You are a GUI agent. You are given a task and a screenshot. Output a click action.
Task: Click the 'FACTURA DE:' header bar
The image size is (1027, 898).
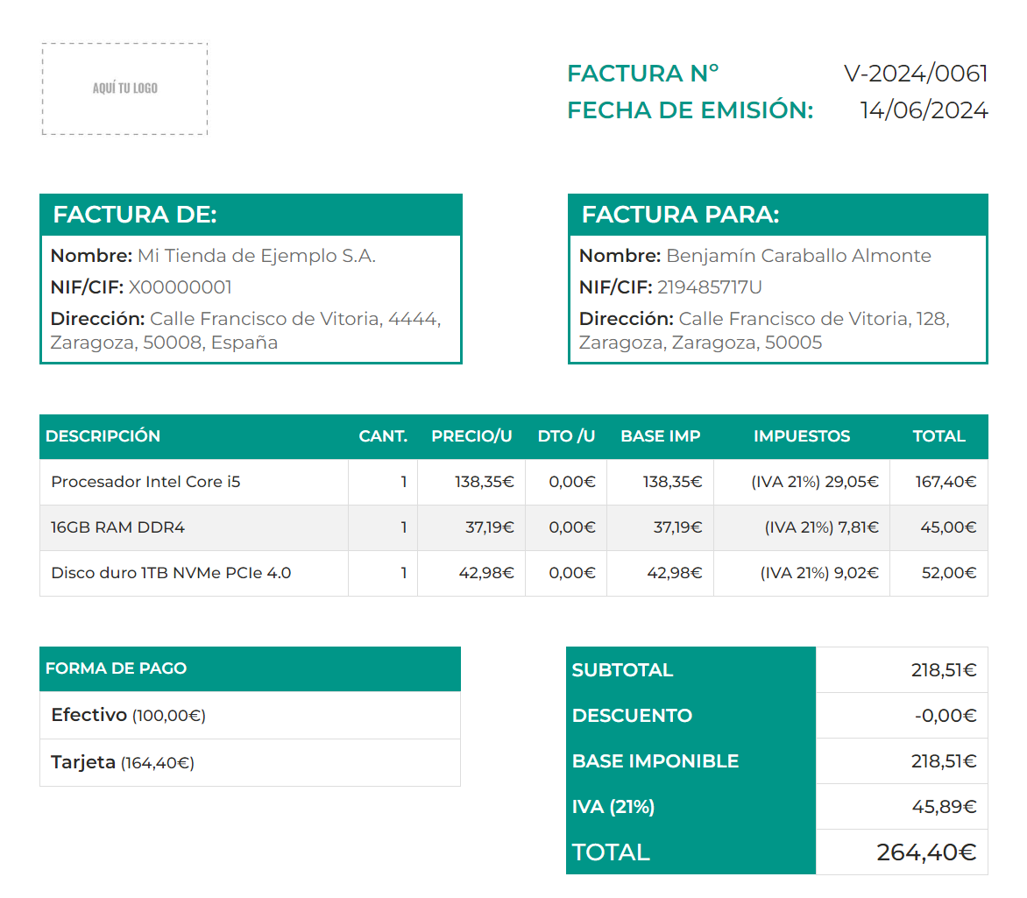[x=251, y=215]
